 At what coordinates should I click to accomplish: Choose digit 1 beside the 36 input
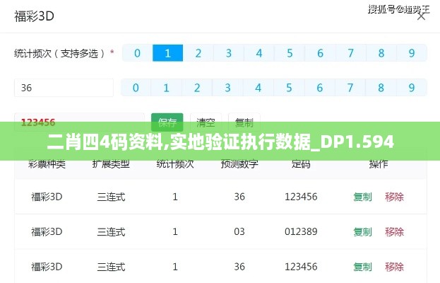click(167, 88)
